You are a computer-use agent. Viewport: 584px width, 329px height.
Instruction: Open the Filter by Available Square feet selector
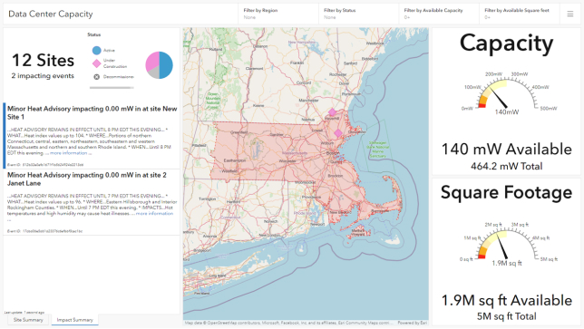520,14
